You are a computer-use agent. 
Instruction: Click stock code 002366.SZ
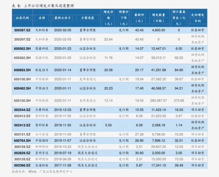point(22,166)
